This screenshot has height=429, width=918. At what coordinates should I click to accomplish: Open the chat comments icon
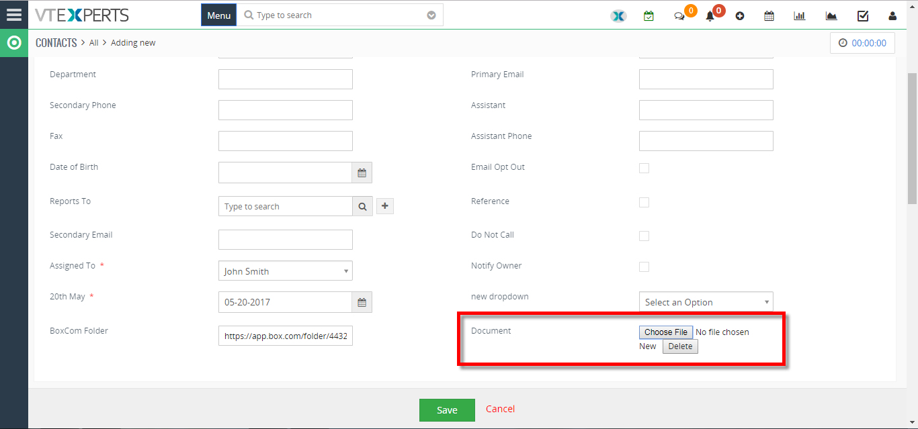coord(679,16)
